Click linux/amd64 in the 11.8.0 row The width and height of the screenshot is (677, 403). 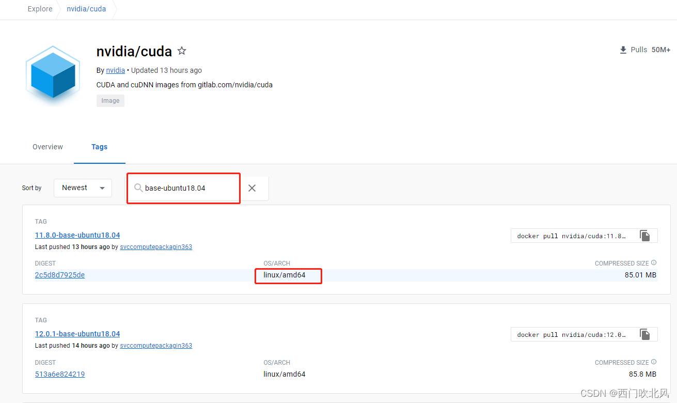[285, 275]
